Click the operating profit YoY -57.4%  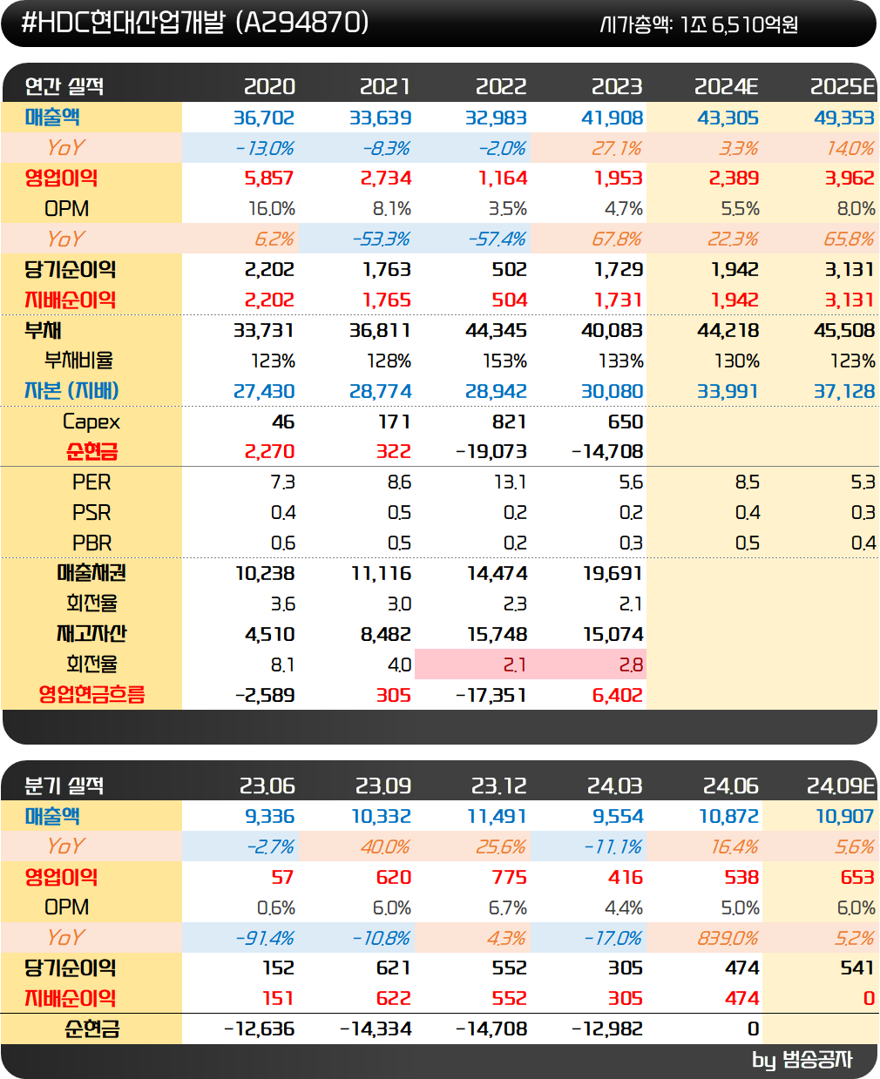click(x=498, y=239)
